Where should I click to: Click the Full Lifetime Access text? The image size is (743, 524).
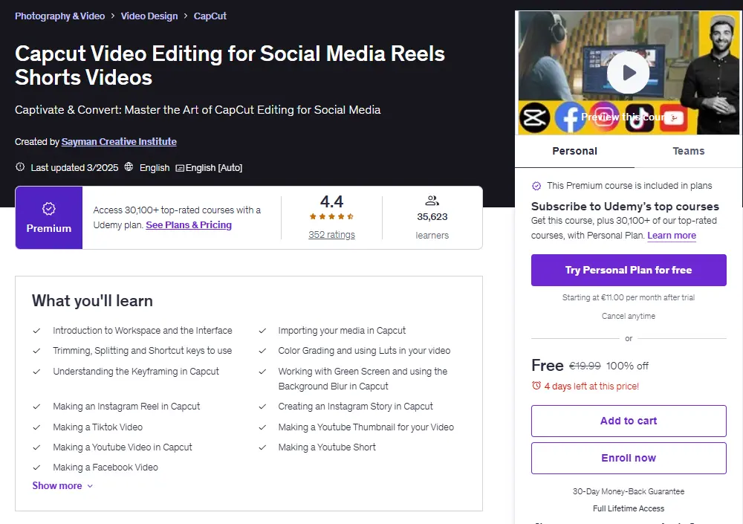pyautogui.click(x=629, y=508)
